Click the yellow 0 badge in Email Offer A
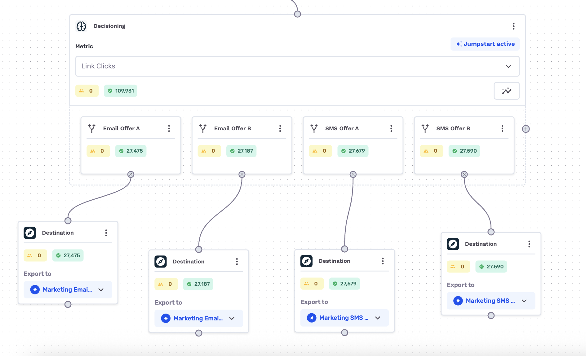The height and width of the screenshot is (356, 586). point(98,151)
